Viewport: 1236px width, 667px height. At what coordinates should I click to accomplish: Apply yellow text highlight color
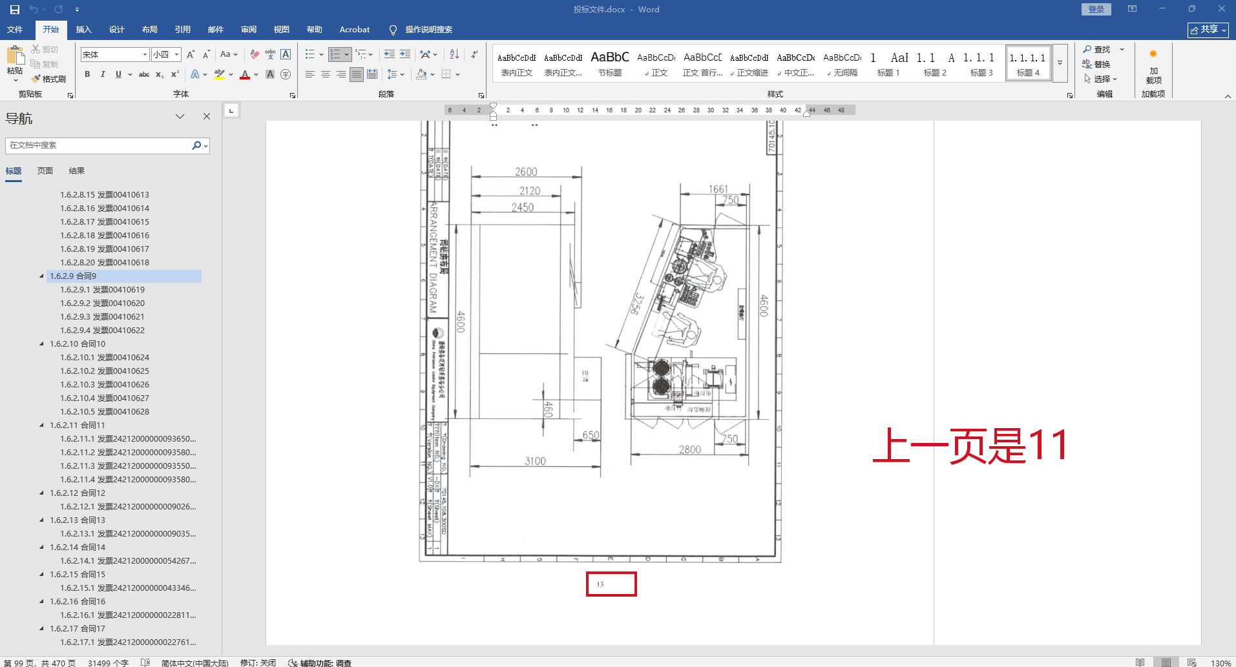219,74
